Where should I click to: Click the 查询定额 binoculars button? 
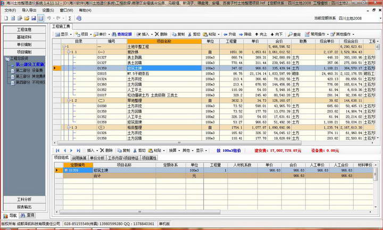coord(122,34)
